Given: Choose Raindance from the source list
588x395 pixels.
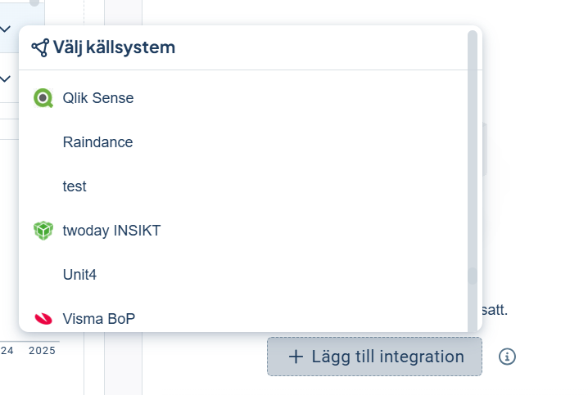Looking at the screenshot, I should tap(97, 142).
